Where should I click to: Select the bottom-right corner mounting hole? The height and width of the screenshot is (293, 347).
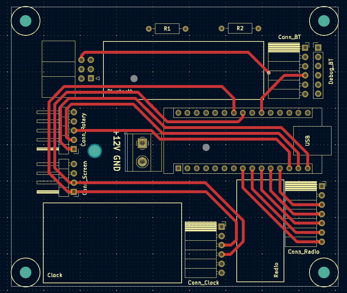tap(324, 272)
